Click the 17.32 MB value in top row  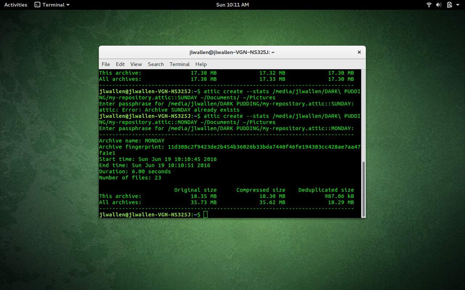[x=272, y=73]
